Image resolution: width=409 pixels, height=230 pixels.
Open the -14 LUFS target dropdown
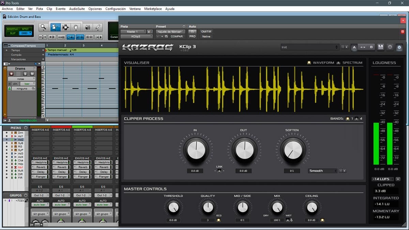click(383, 179)
